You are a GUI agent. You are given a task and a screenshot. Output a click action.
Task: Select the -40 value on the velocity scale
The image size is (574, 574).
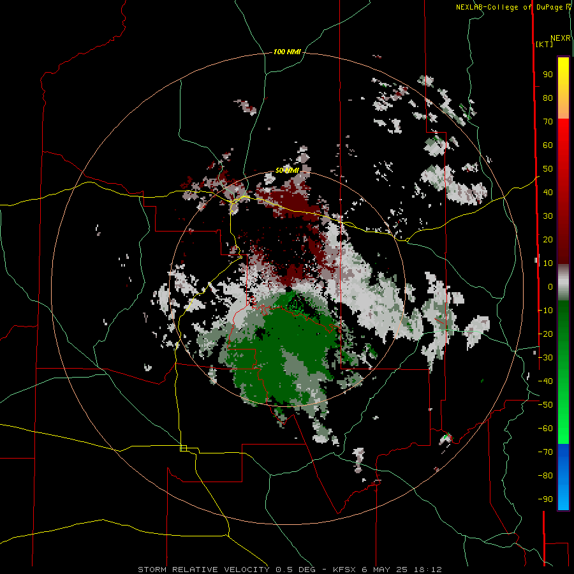click(545, 381)
